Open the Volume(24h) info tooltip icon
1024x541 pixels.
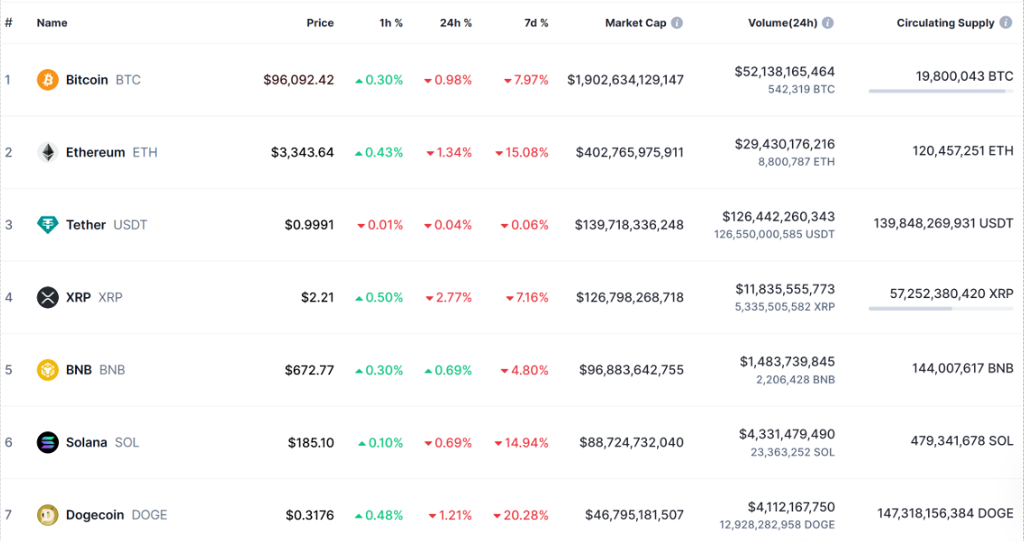(x=826, y=23)
